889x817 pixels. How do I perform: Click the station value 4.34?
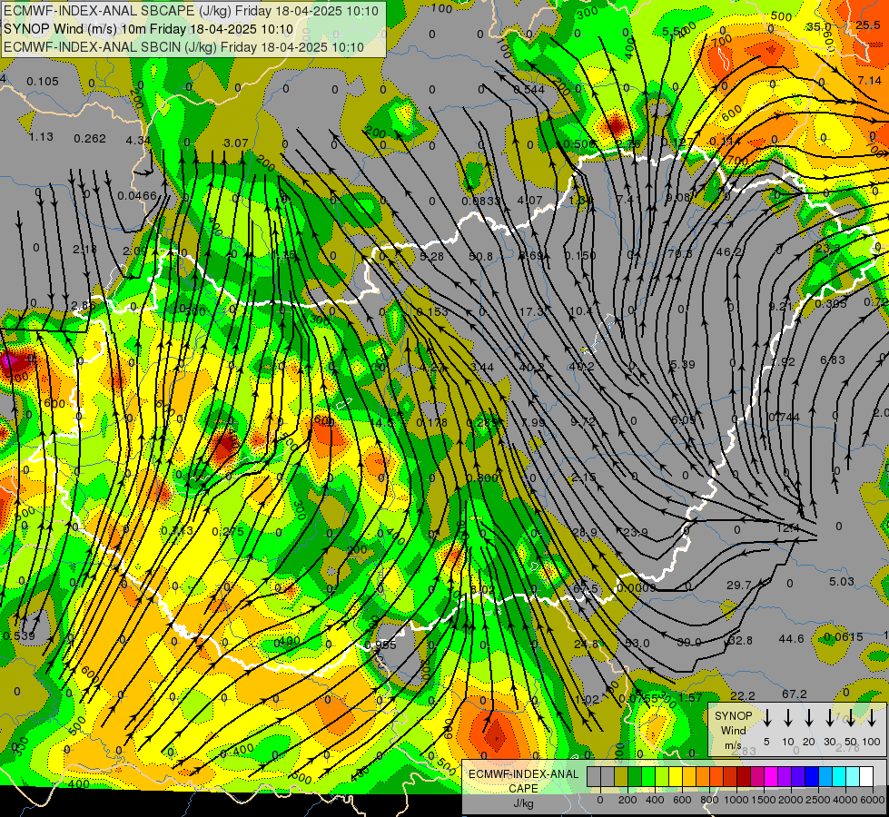coord(138,140)
